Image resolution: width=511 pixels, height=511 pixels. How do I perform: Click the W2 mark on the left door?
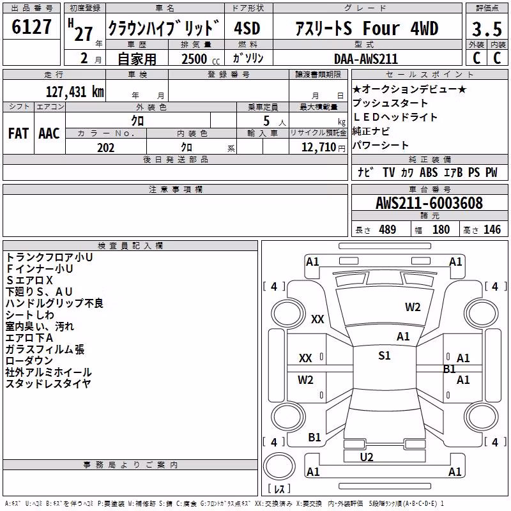(x=305, y=380)
